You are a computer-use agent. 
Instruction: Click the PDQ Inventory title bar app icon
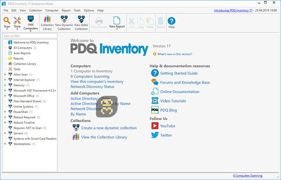pos(3,3)
